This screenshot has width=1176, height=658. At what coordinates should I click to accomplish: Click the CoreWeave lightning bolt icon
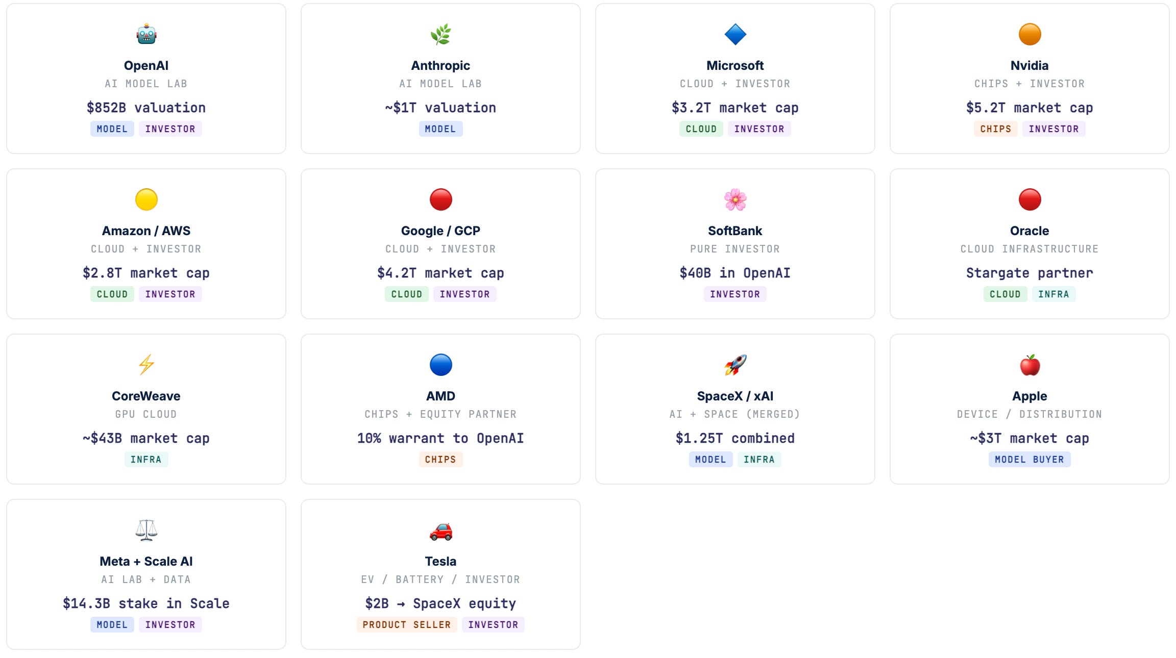(x=146, y=365)
